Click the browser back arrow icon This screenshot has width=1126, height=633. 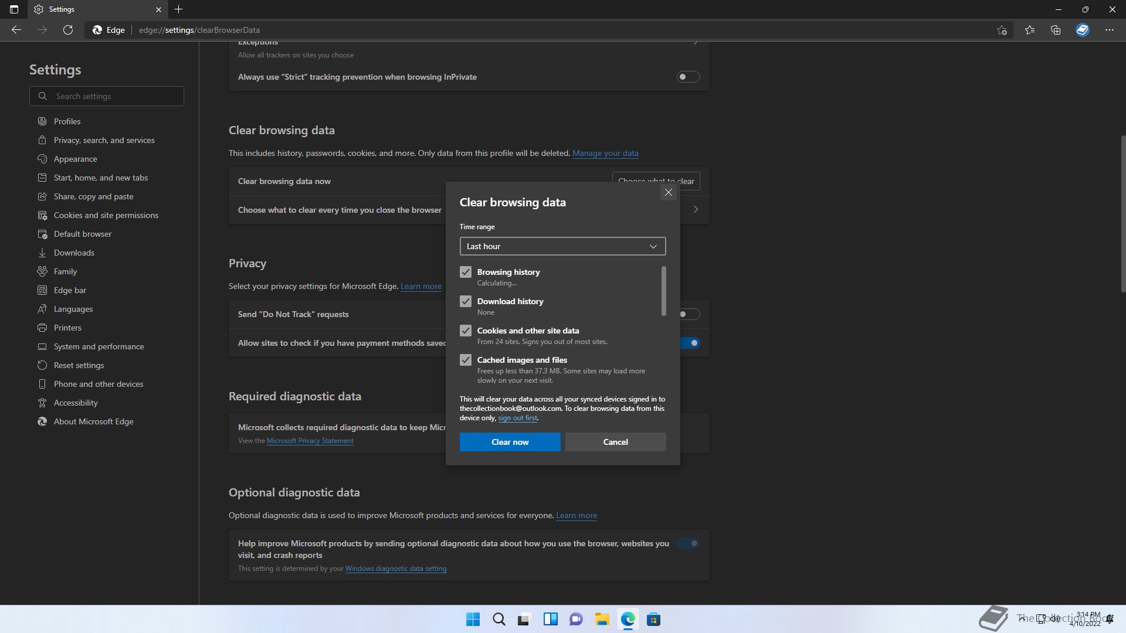click(x=16, y=30)
